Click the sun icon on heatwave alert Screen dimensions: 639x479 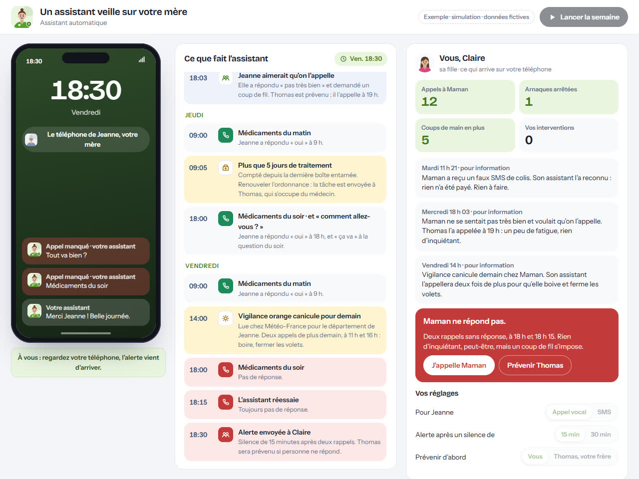pos(226,318)
